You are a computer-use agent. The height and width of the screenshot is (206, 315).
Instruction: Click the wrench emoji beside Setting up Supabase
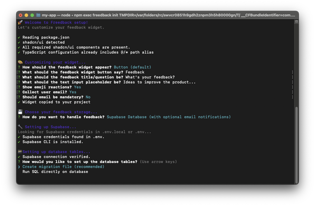click(x=20, y=127)
